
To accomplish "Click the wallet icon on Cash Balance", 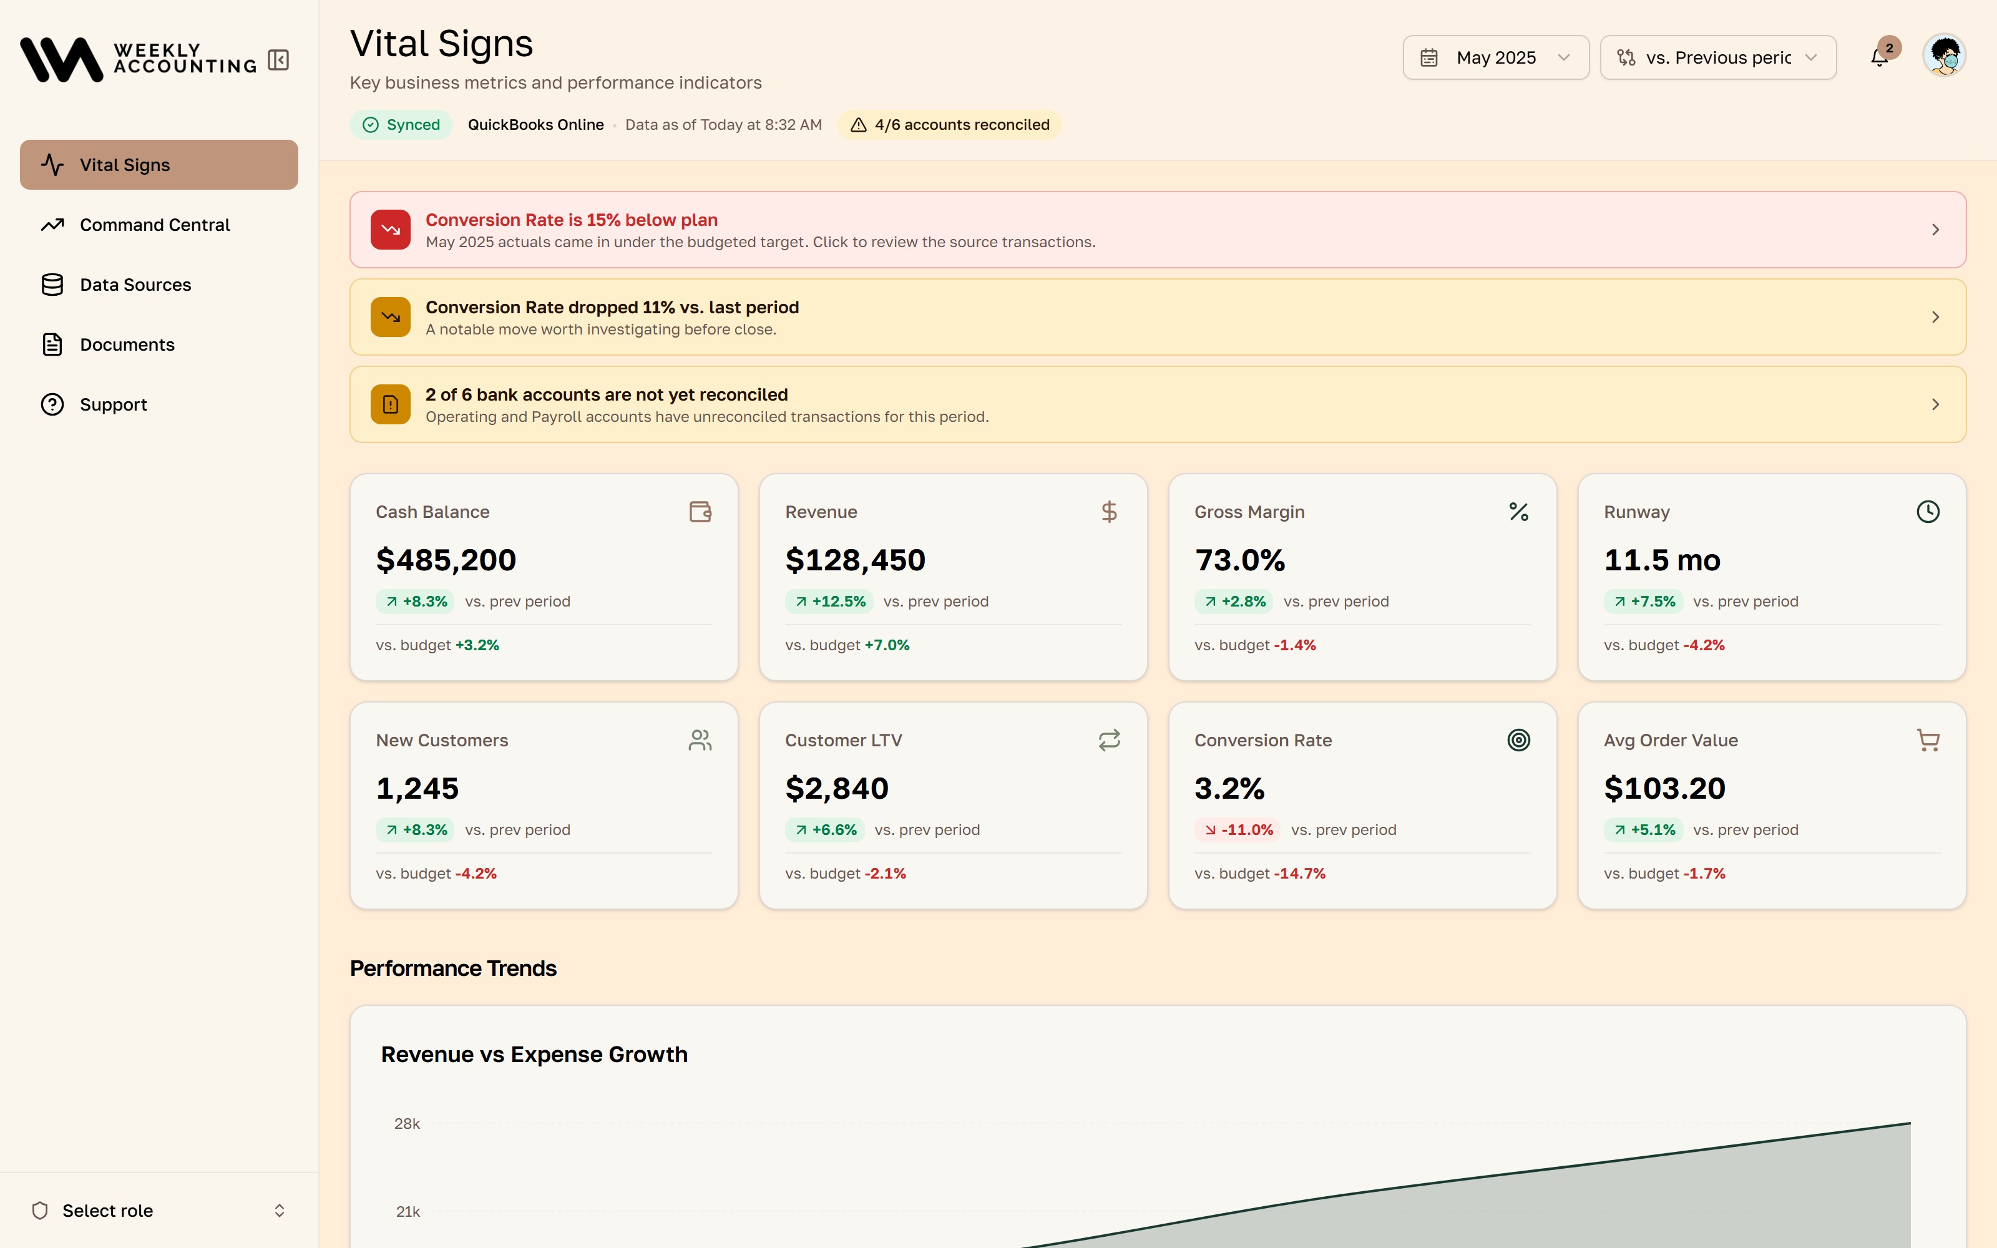I will coord(700,512).
